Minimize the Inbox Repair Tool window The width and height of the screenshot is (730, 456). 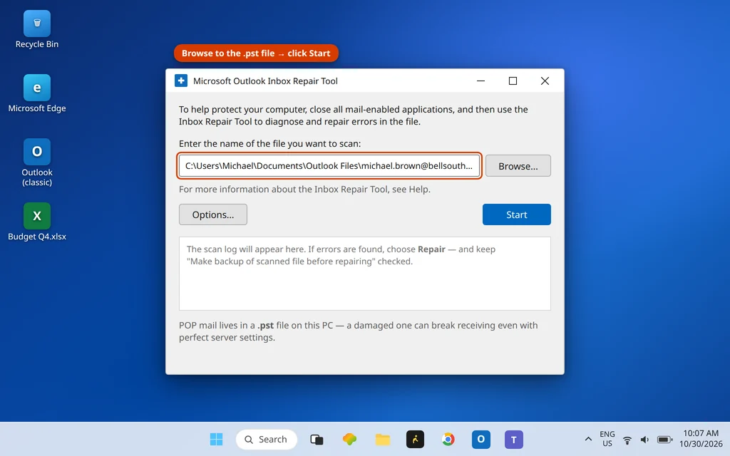click(481, 81)
